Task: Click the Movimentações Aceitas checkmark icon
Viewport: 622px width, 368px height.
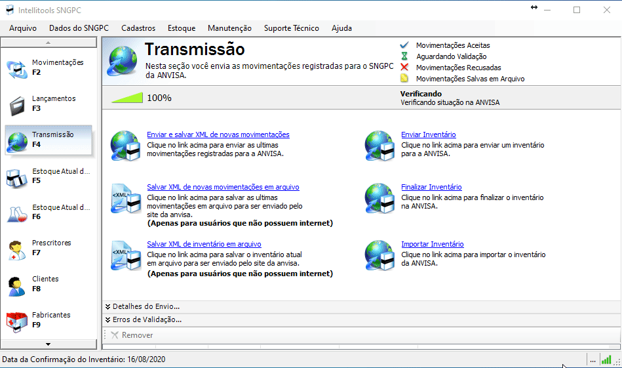Action: click(x=404, y=45)
